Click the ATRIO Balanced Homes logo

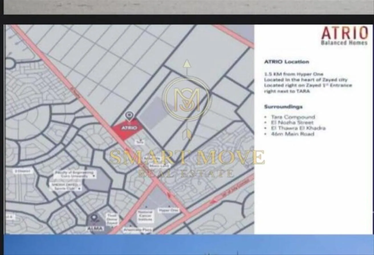click(x=345, y=36)
